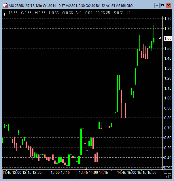Image resolution: width=174 pixels, height=181 pixels.
Task: Click the 11:45 label on time axis
Action: tap(7, 172)
